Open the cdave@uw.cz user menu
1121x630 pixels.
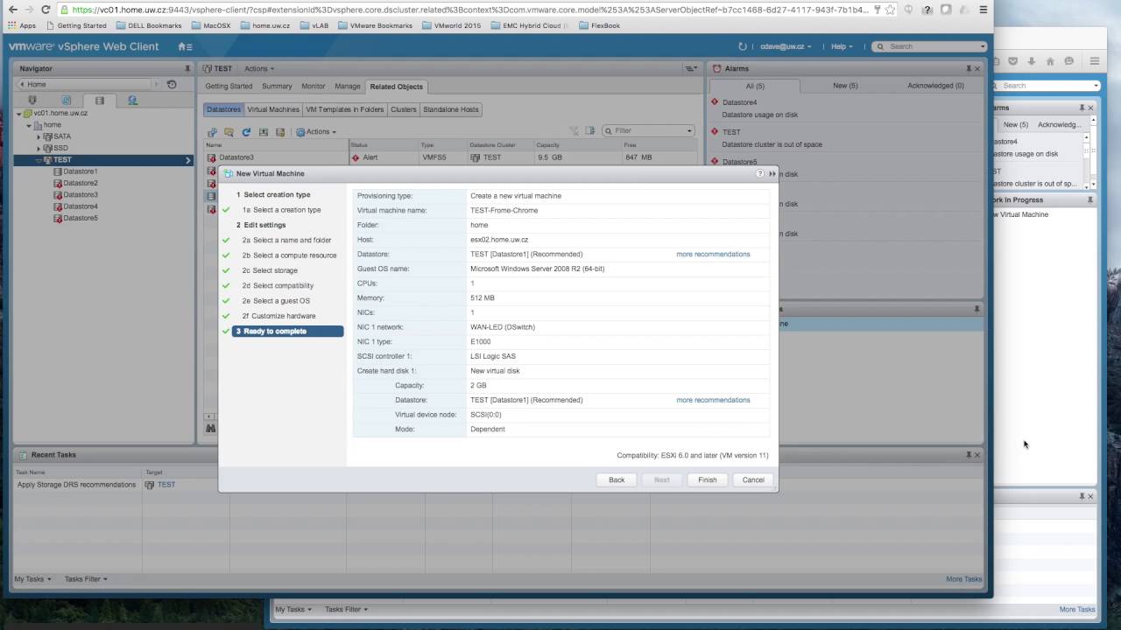(786, 46)
